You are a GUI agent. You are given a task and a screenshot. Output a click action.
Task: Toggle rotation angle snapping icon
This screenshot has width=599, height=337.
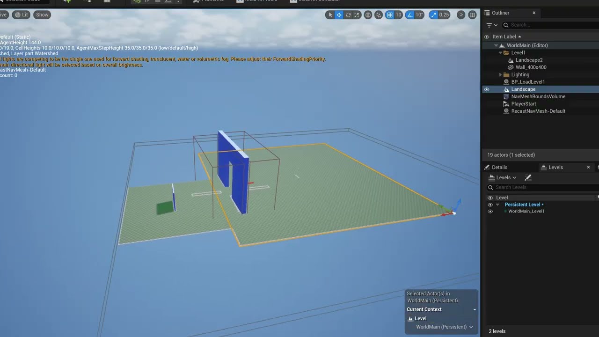click(409, 15)
